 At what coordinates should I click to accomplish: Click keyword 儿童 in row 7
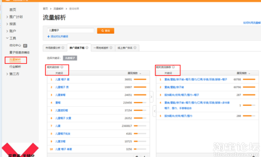pos(58,126)
